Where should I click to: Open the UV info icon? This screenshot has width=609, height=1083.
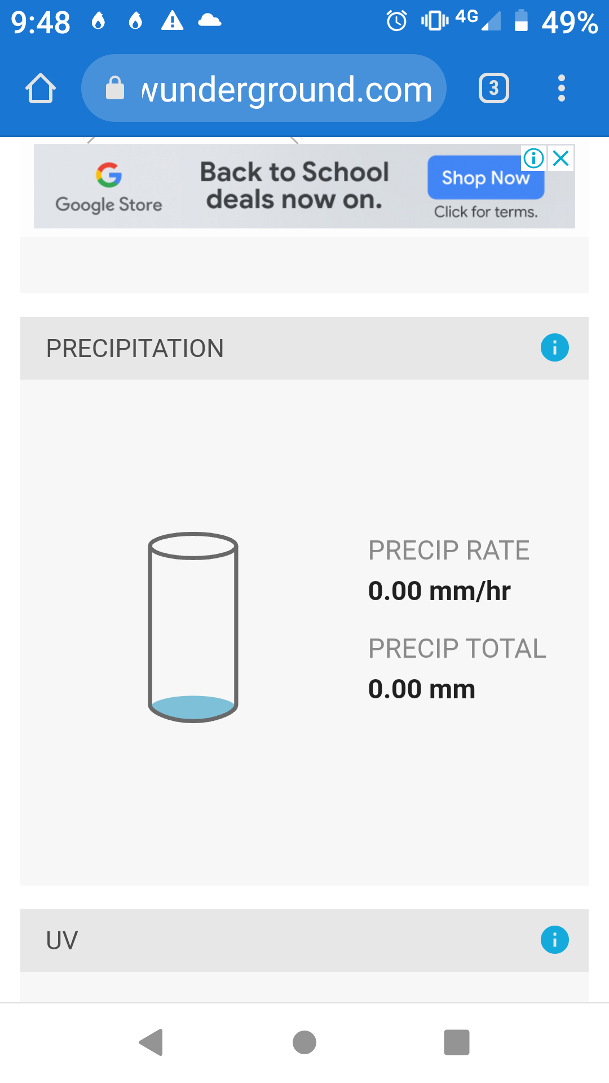[554, 940]
